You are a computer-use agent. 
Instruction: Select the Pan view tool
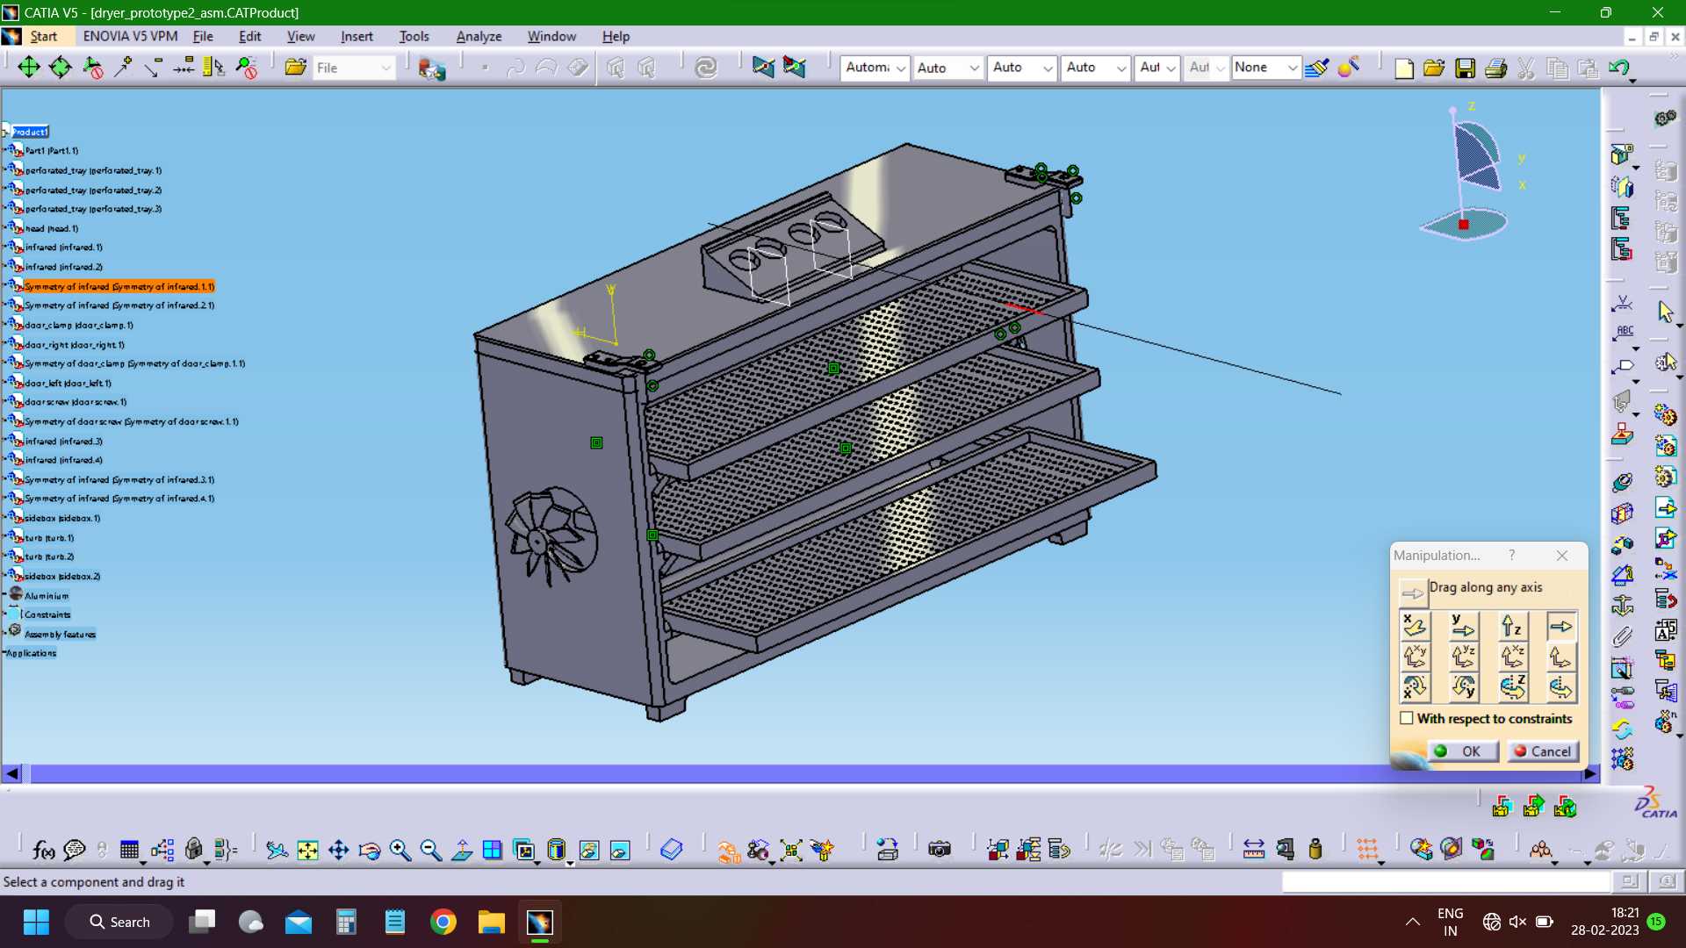338,850
